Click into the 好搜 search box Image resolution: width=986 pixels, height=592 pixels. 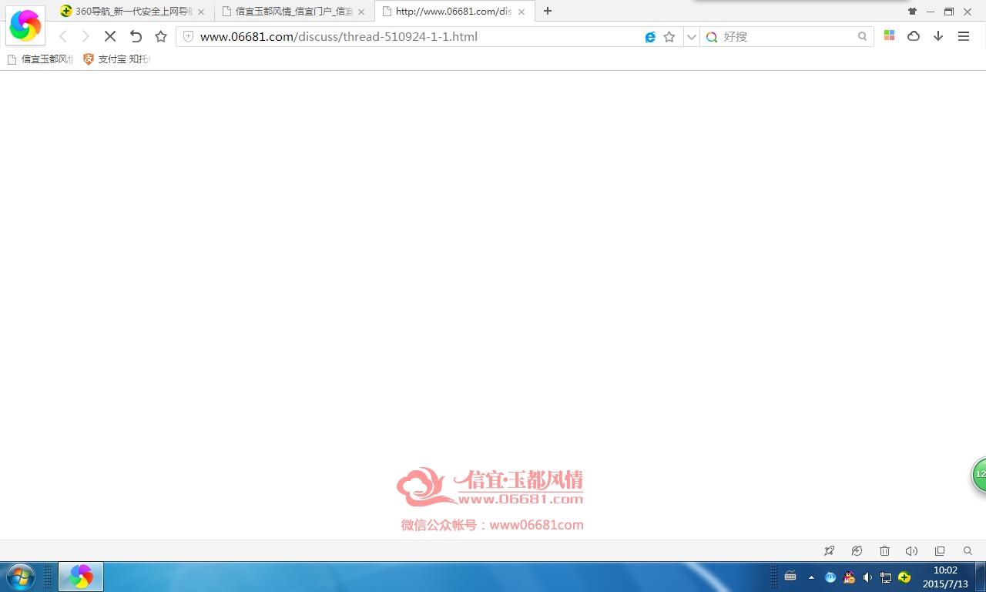tap(787, 36)
